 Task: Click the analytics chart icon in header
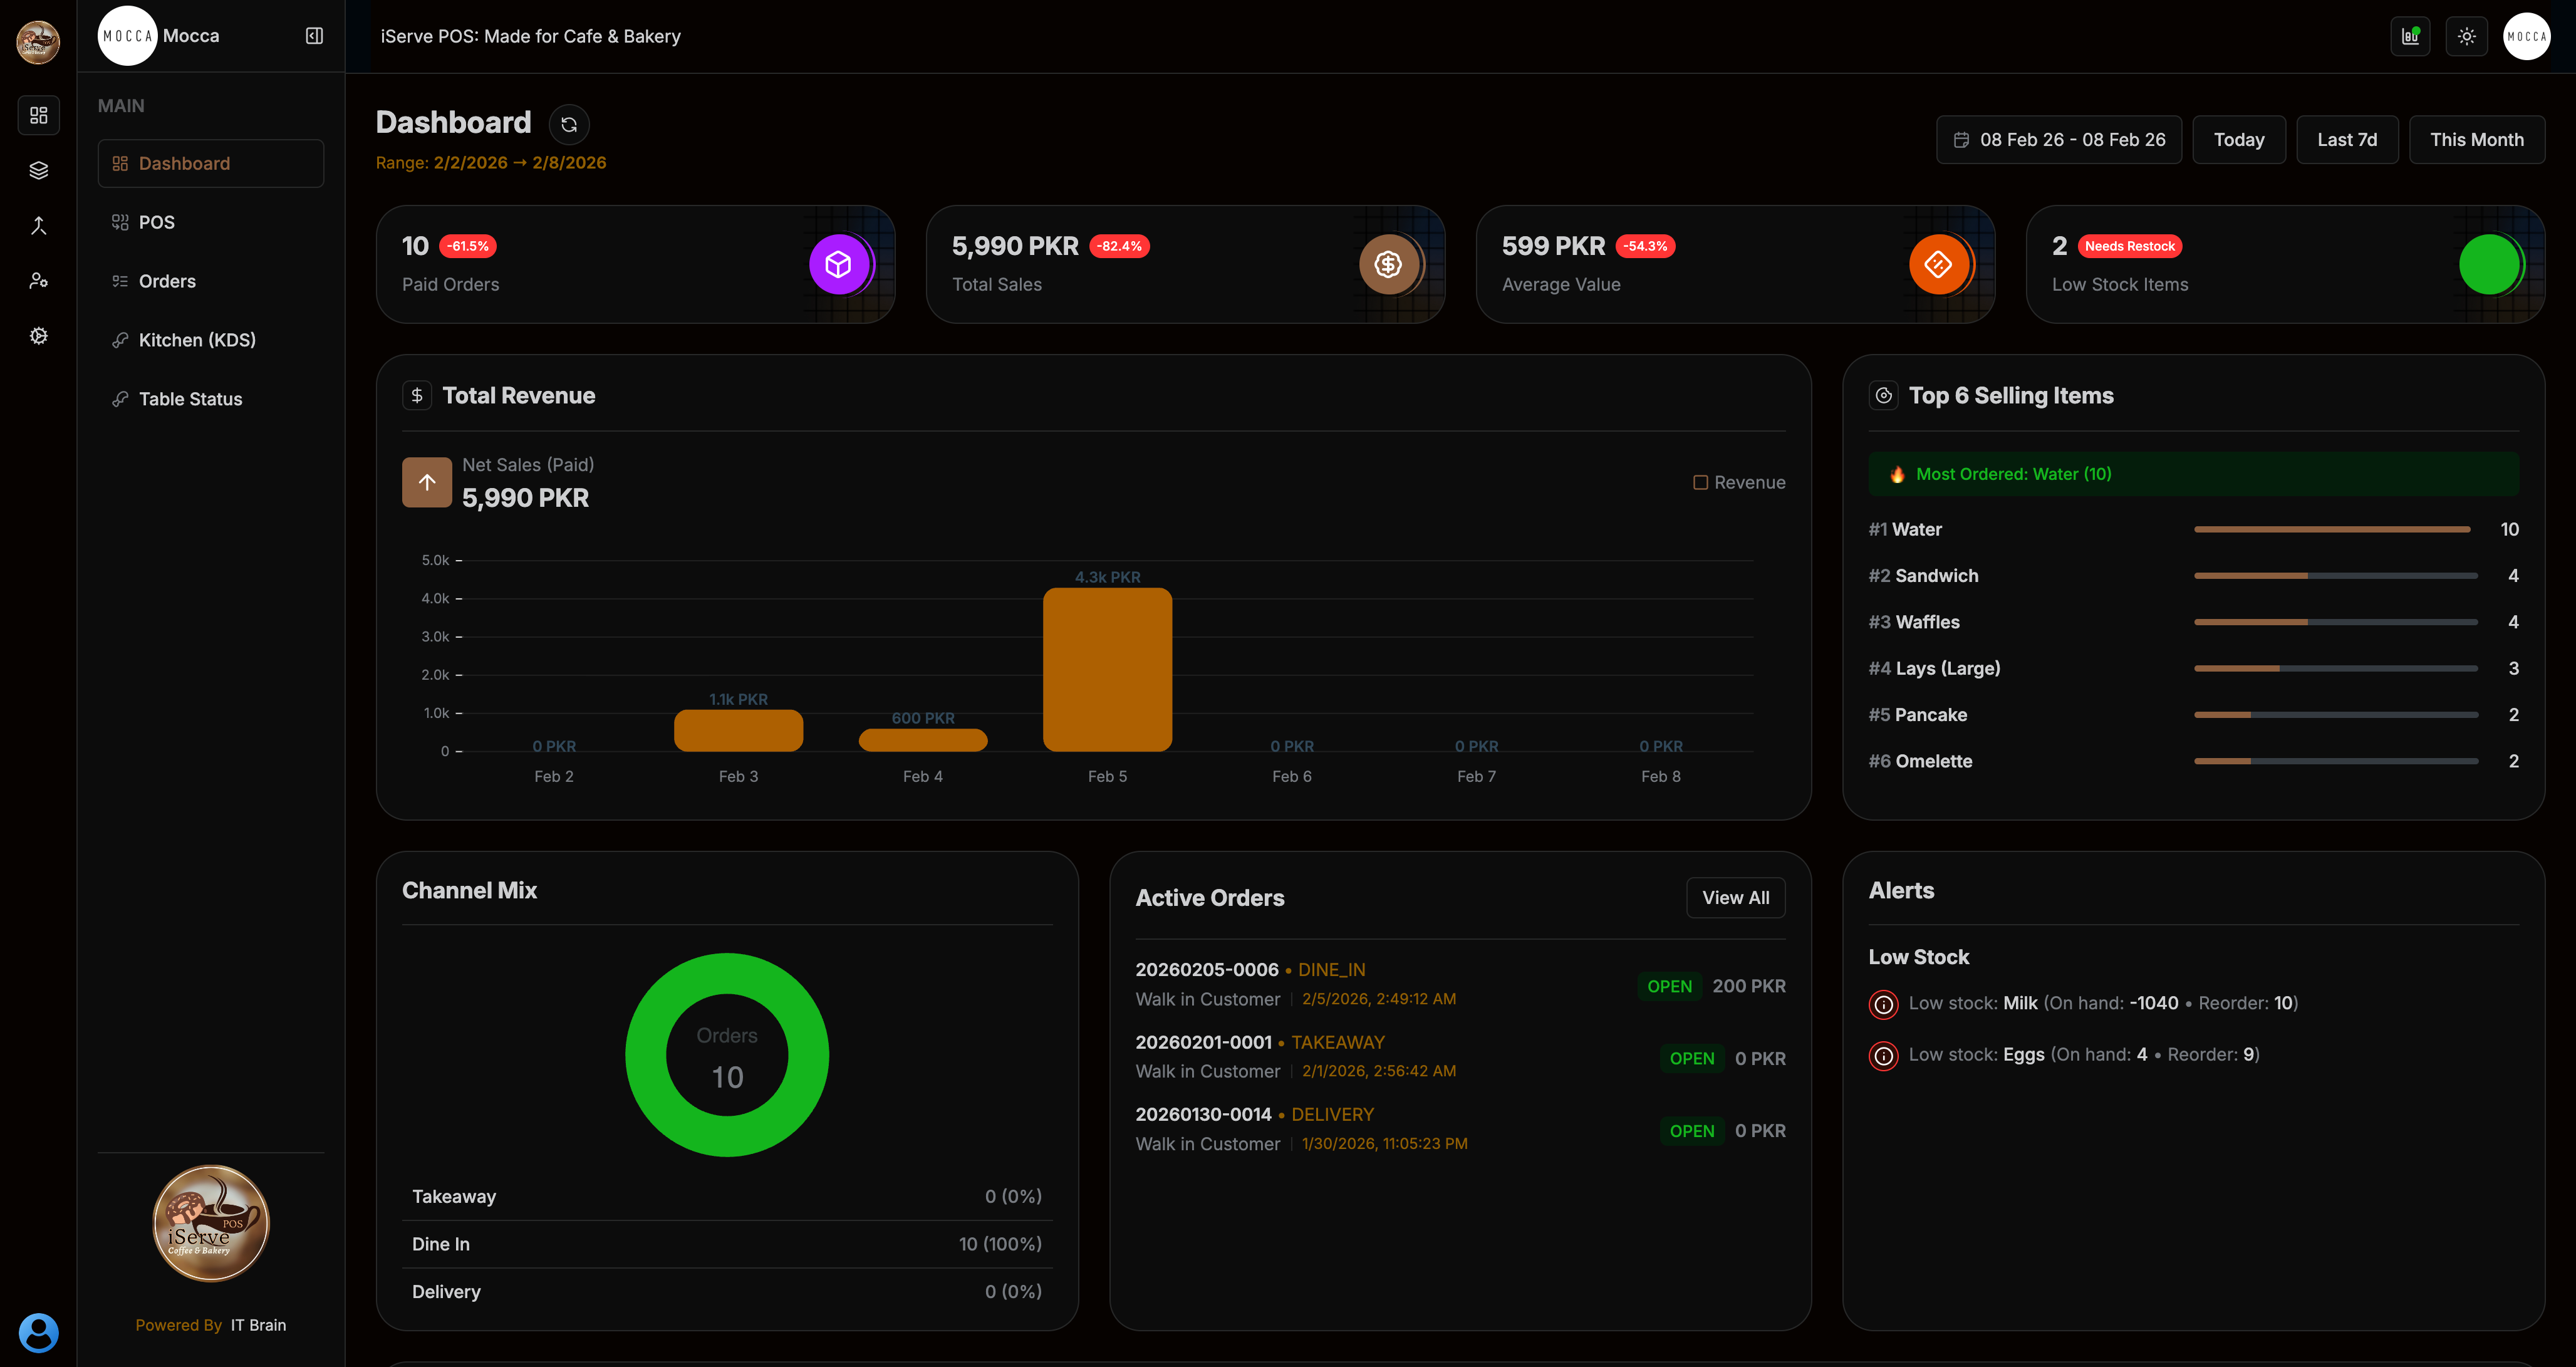(2410, 36)
